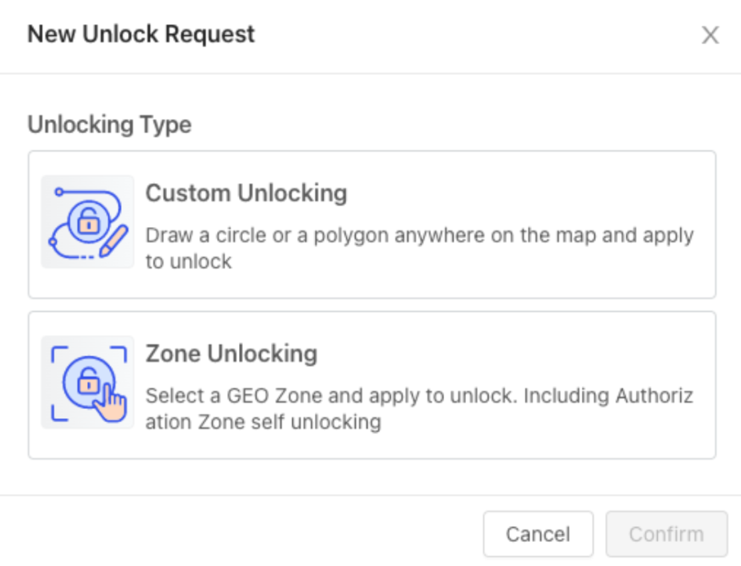The image size is (741, 566).
Task: Click the "New Unlock Request" dialog title
Action: point(141,34)
